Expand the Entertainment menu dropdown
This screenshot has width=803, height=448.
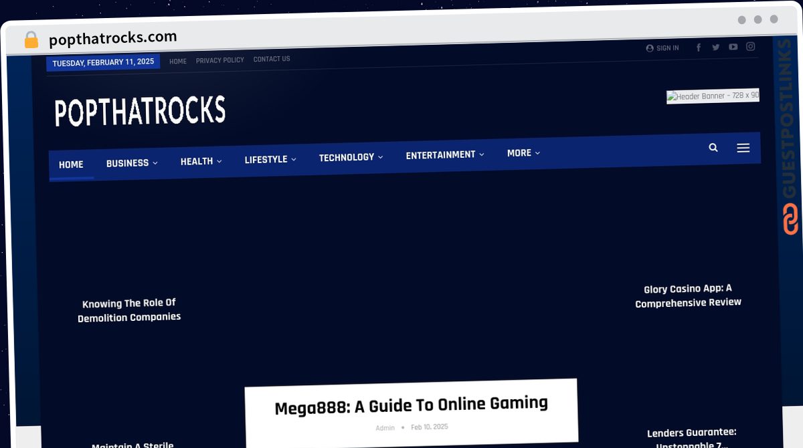coord(445,154)
